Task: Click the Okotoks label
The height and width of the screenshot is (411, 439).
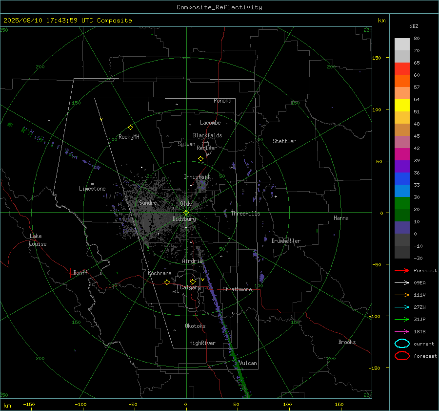Action: pyautogui.click(x=195, y=326)
